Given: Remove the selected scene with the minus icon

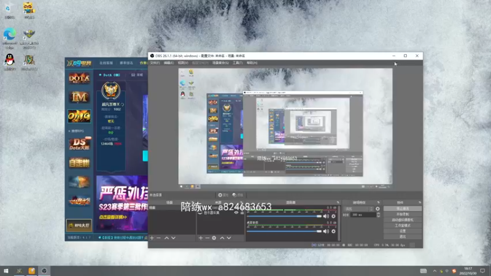Looking at the screenshot, I should (159, 238).
